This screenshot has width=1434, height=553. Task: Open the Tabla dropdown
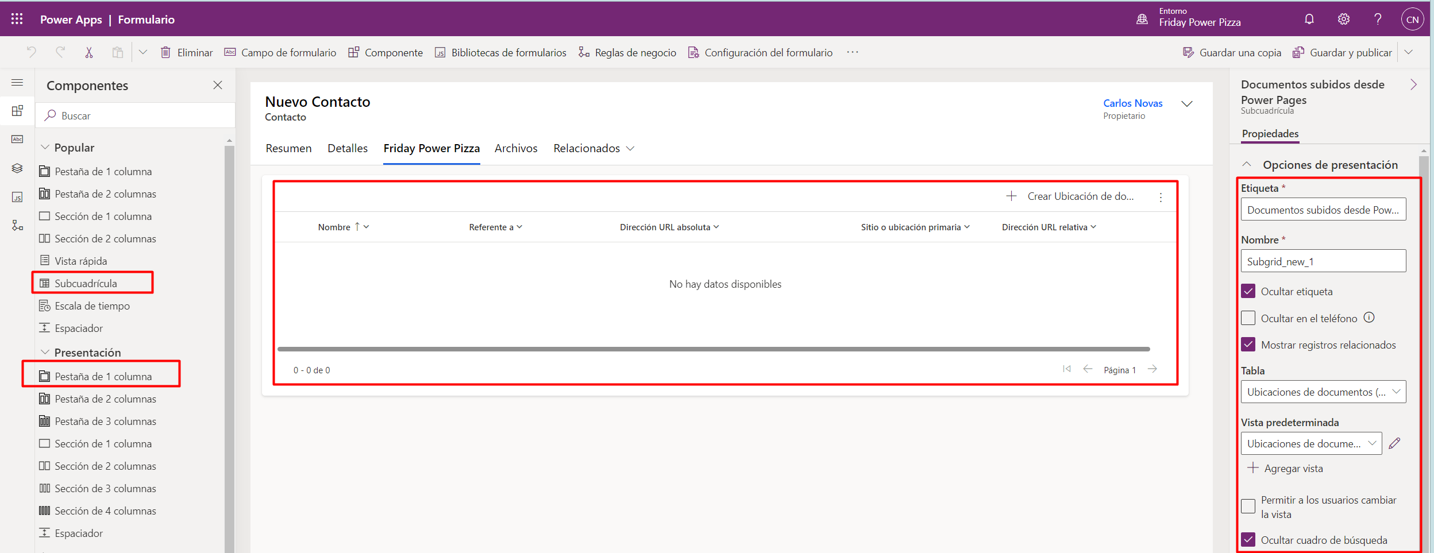point(1323,392)
